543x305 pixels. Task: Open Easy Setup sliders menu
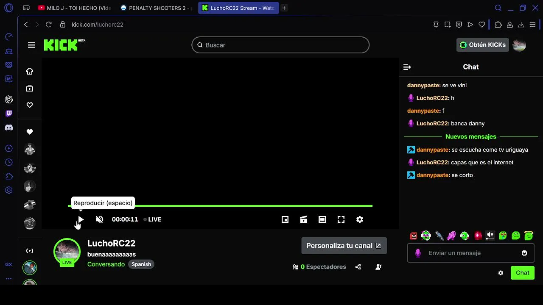(x=533, y=25)
